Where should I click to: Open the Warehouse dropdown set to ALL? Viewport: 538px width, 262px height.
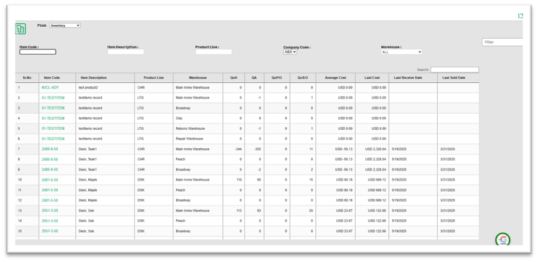[402, 52]
